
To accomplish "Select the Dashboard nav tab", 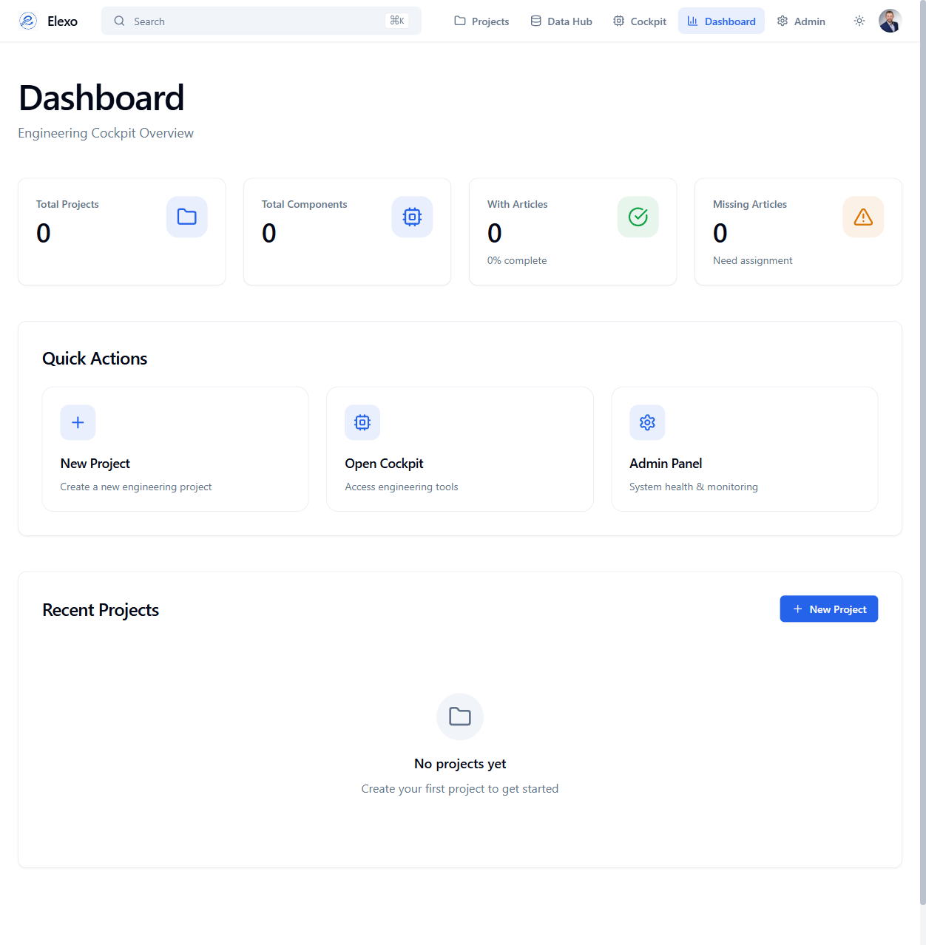I will pos(721,21).
